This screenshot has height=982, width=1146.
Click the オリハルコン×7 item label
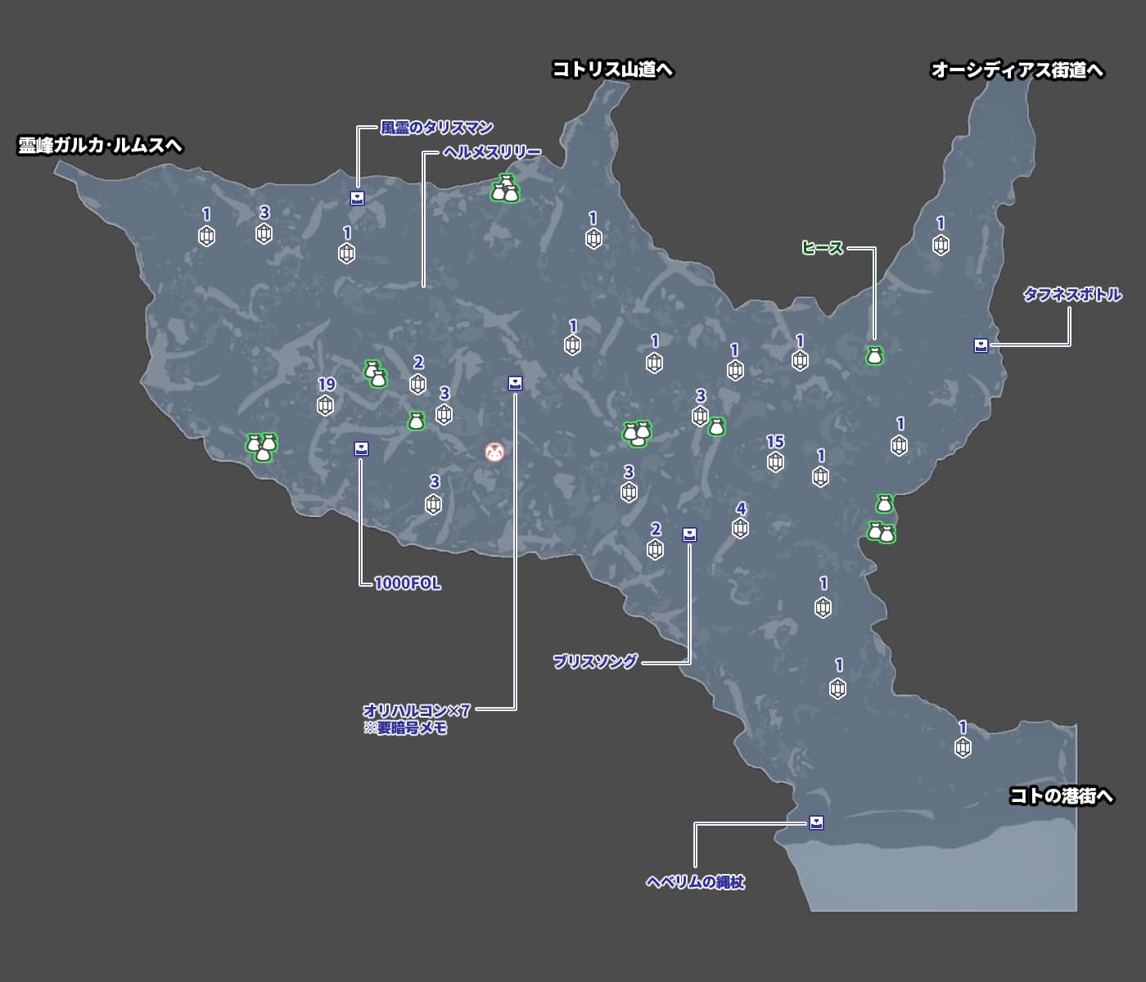click(x=417, y=710)
